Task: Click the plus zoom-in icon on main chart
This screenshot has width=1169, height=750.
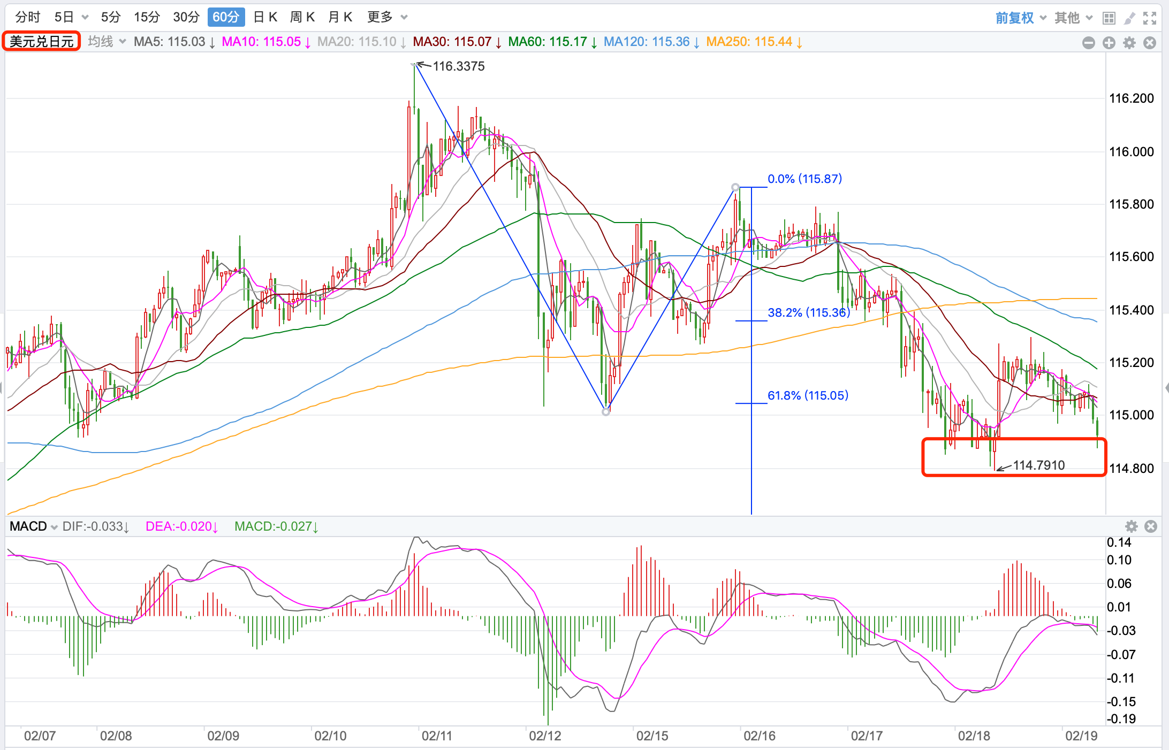Action: 1109,43
